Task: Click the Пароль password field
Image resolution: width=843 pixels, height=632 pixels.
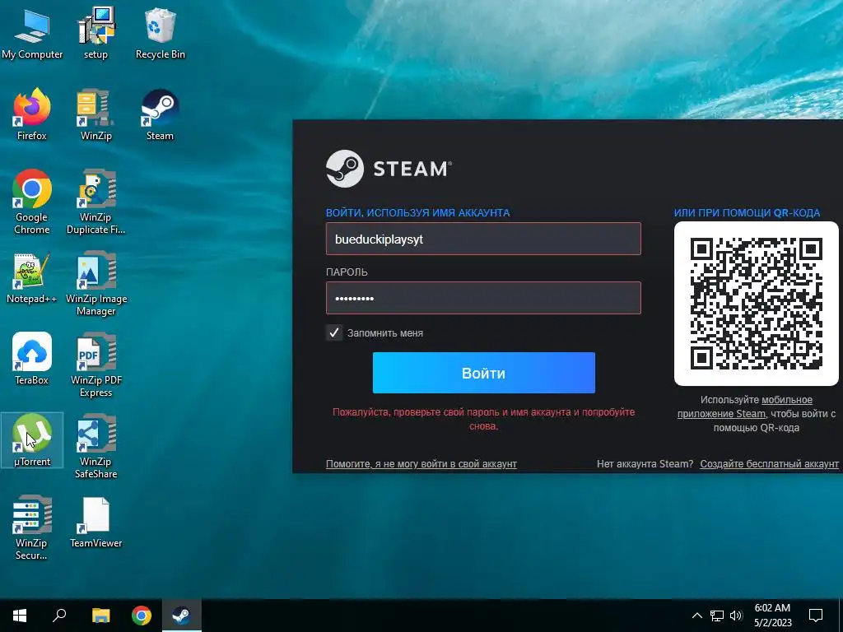Action: pos(483,298)
